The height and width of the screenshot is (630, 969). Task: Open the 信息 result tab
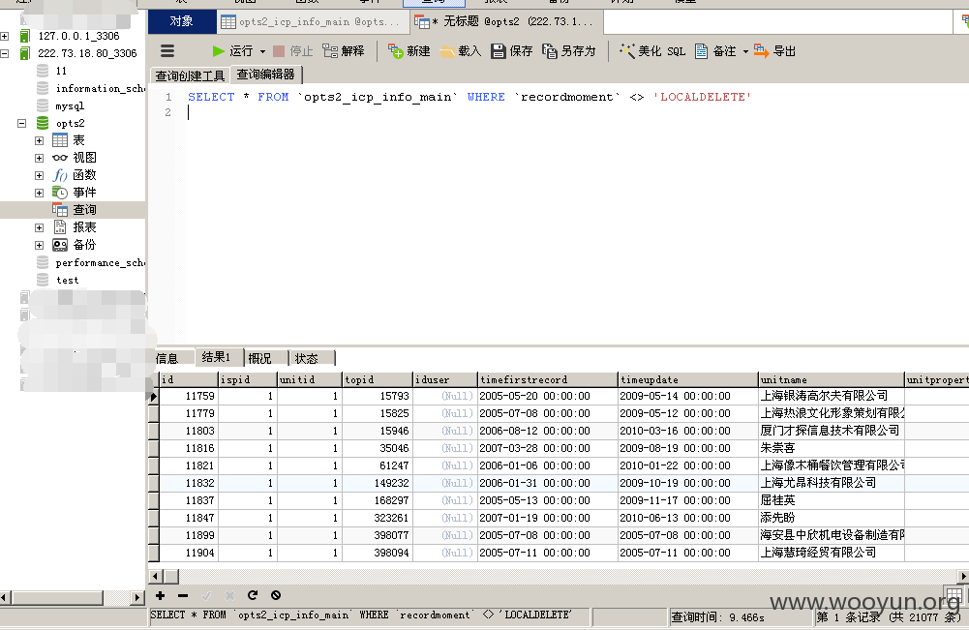click(167, 358)
